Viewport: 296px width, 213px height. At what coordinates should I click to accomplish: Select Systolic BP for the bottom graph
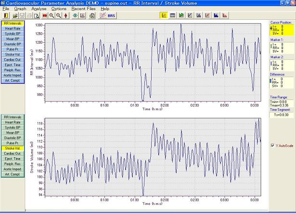(x=13, y=127)
